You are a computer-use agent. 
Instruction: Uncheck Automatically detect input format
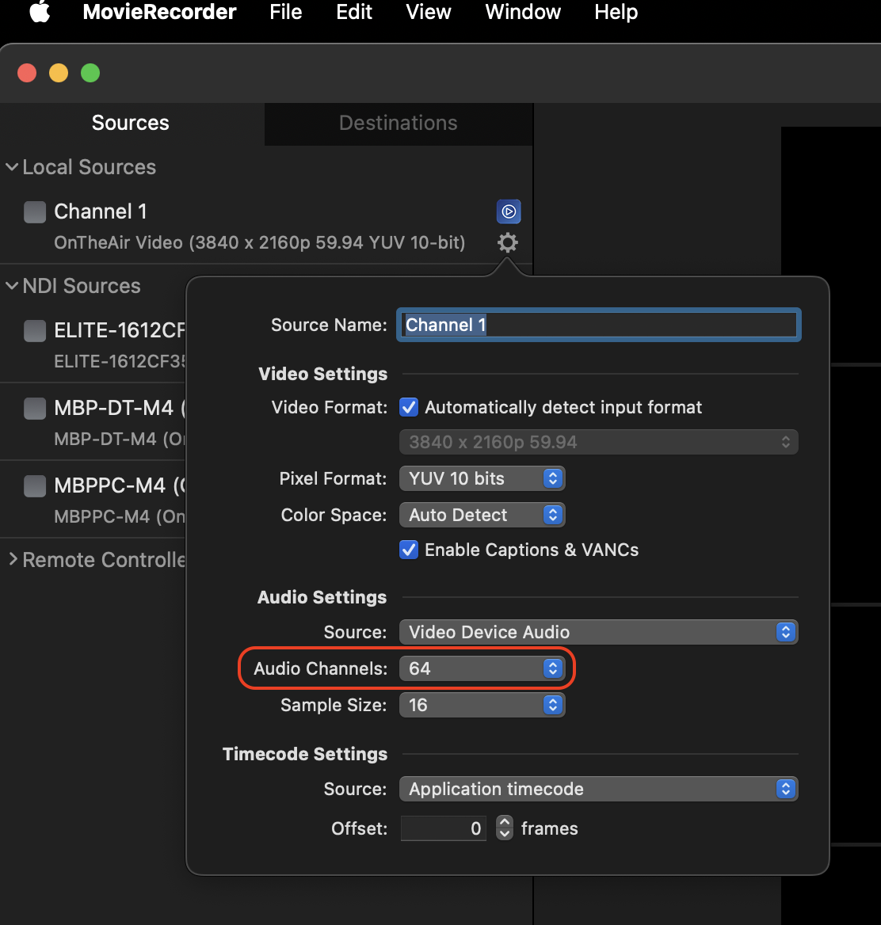pos(409,407)
